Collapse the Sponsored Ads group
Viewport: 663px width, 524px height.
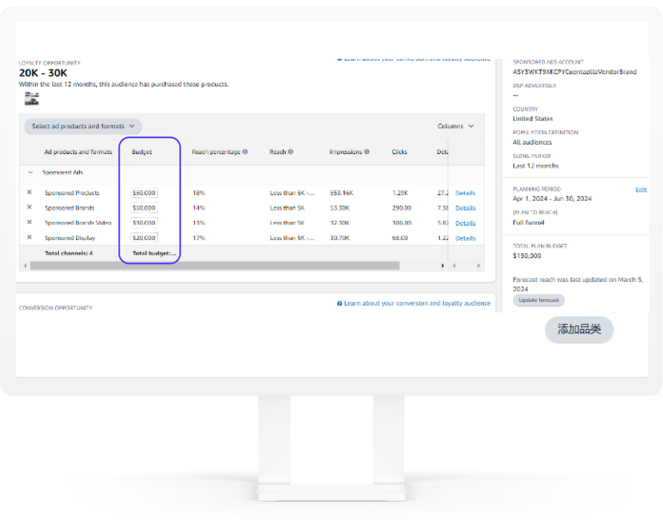pos(31,173)
